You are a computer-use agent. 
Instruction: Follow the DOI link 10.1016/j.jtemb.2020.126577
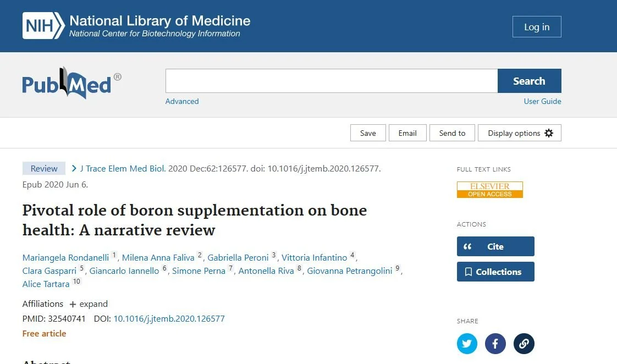click(x=169, y=318)
